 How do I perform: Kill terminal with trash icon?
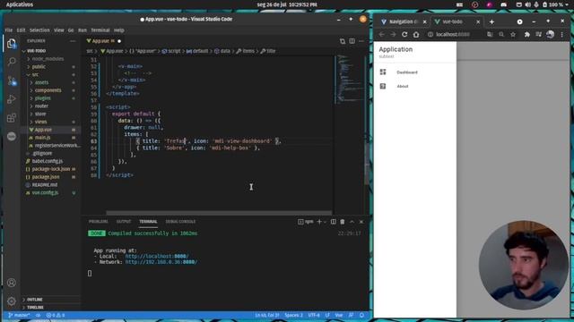343,222
